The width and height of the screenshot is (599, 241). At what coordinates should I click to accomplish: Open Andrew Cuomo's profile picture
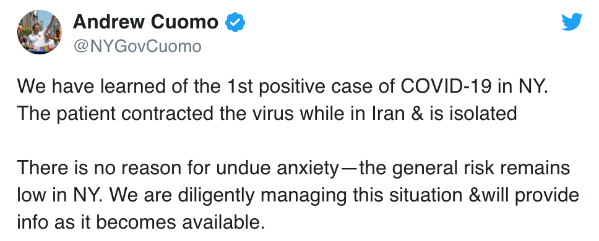(x=40, y=32)
